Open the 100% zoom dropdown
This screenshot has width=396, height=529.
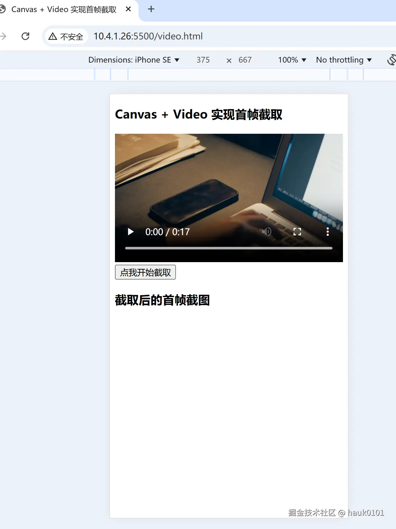(x=292, y=60)
